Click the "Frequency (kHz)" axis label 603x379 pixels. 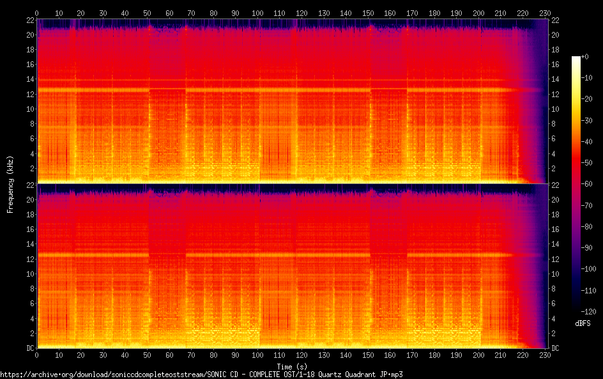pyautogui.click(x=10, y=183)
